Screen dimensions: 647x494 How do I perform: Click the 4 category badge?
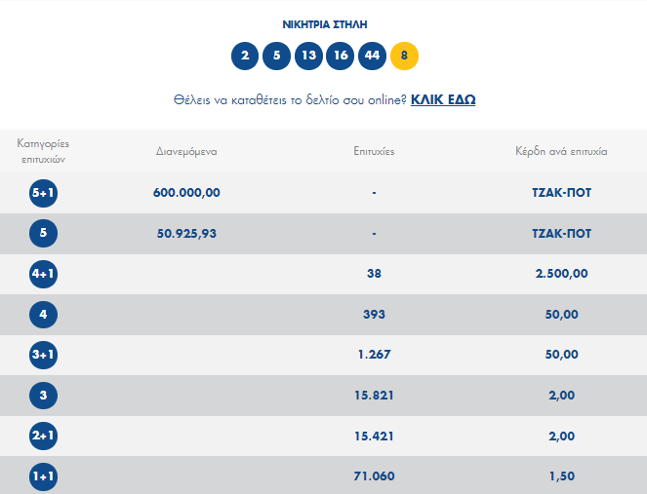click(x=43, y=315)
